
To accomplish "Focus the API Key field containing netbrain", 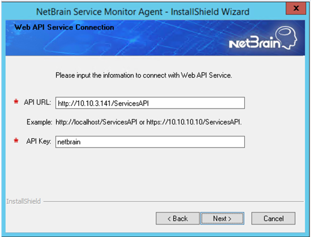I will pyautogui.click(x=150, y=142).
